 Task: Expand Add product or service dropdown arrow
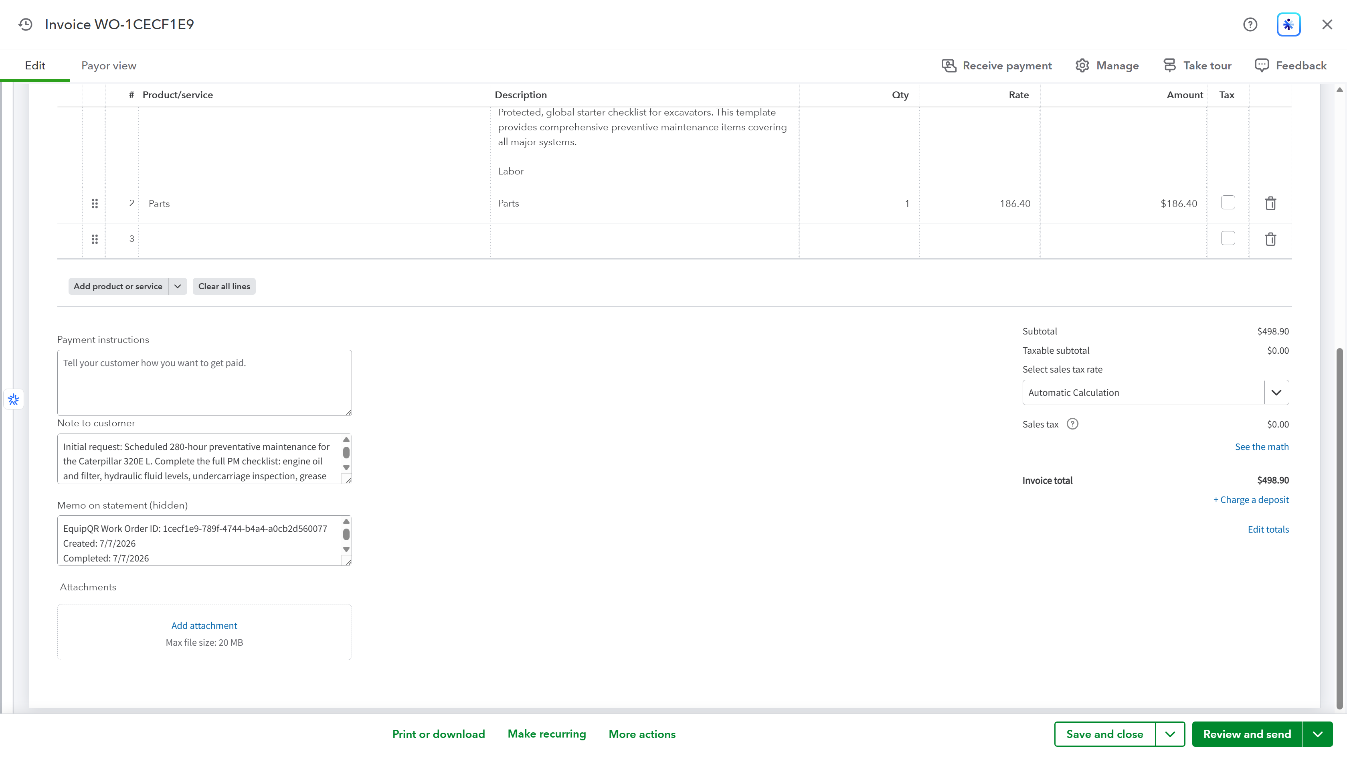pos(177,286)
